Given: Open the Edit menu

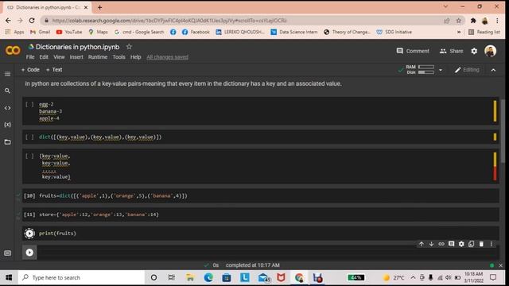Looking at the screenshot, I should pos(44,57).
